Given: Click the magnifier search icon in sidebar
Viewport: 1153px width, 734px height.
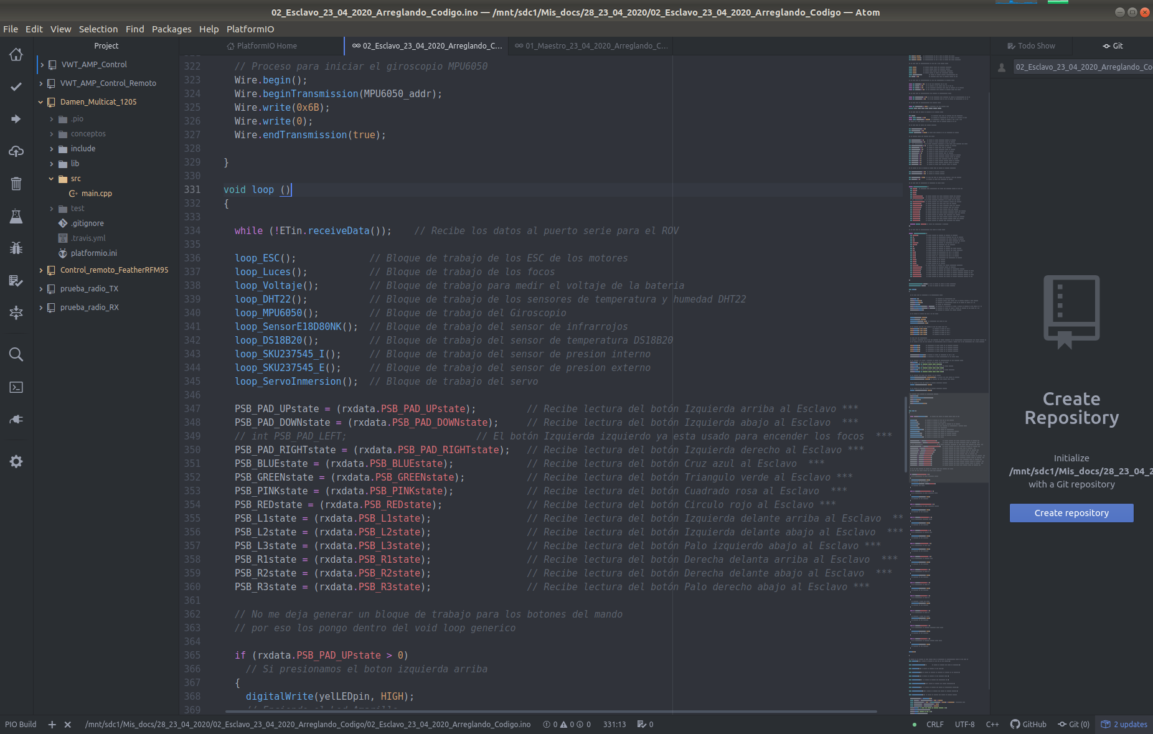Looking at the screenshot, I should [x=16, y=354].
